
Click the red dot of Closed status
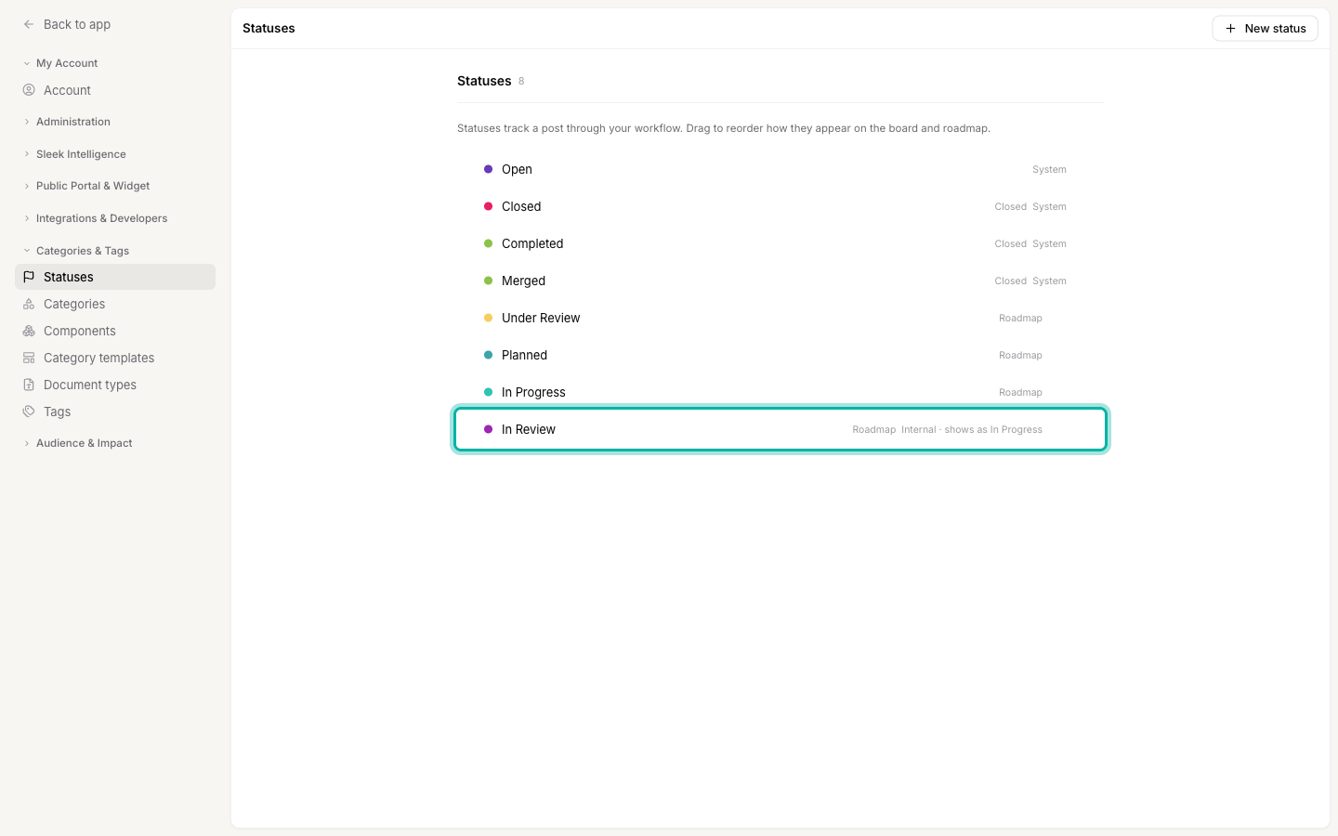[x=488, y=206]
